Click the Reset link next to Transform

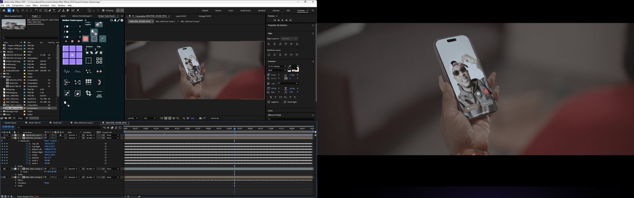46,183
